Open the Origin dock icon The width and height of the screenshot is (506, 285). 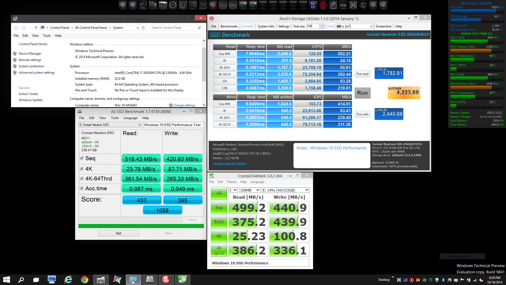pyautogui.click(x=213, y=5)
